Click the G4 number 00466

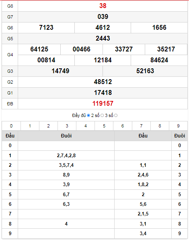82,49
